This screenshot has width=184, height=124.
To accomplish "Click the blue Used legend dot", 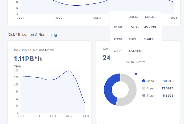I will (144, 81).
